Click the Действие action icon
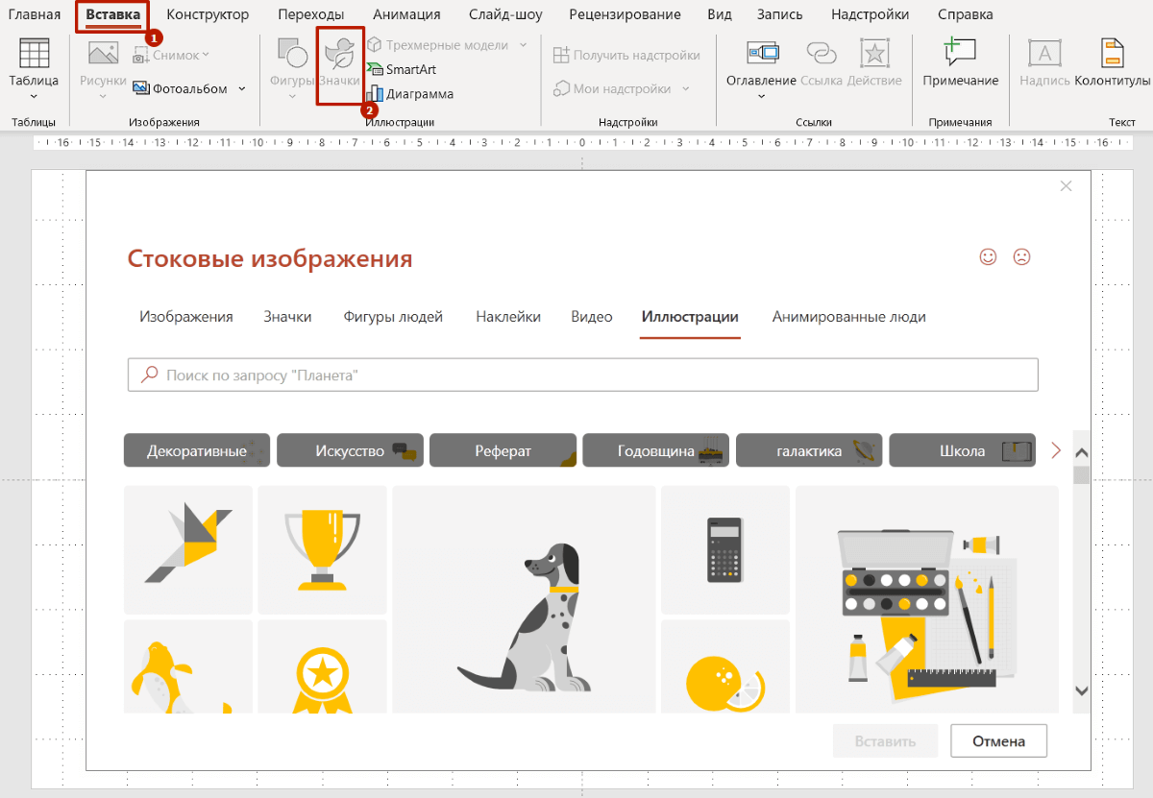The image size is (1153, 798). click(x=874, y=53)
